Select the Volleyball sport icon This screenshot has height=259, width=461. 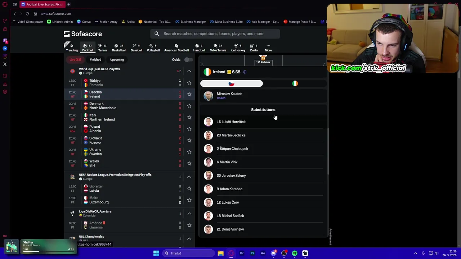(x=153, y=47)
